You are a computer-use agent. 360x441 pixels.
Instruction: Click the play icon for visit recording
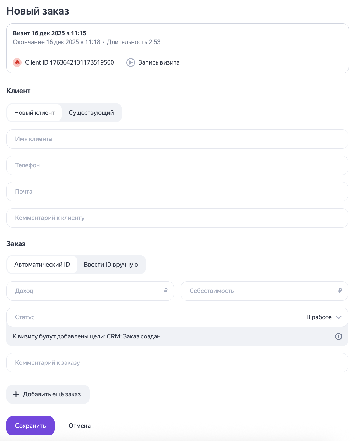point(130,62)
